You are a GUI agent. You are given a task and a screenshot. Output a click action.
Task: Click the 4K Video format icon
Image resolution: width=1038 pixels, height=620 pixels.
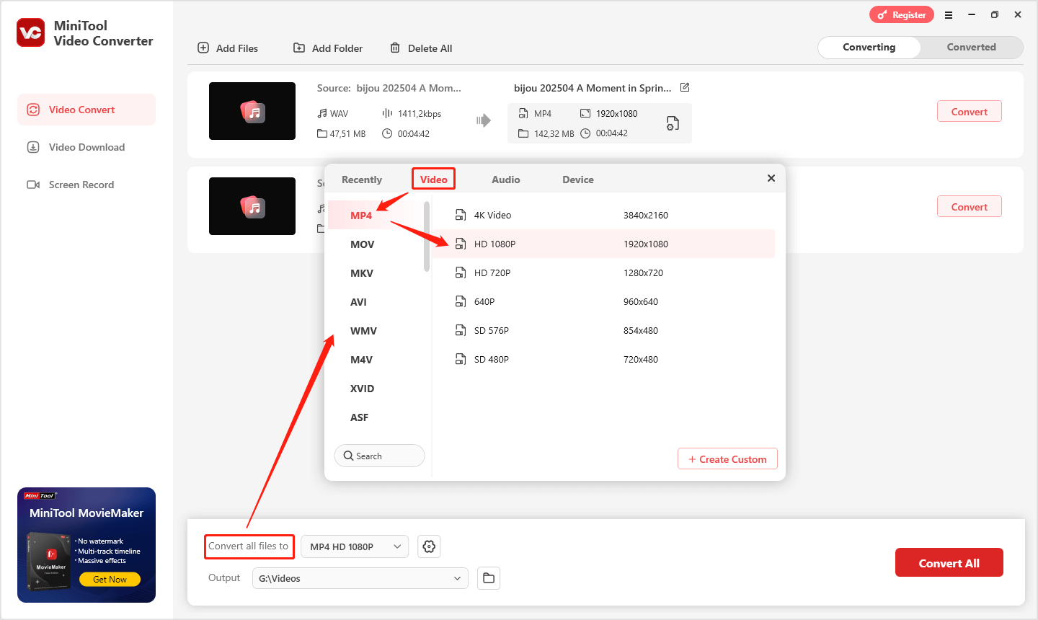click(461, 215)
